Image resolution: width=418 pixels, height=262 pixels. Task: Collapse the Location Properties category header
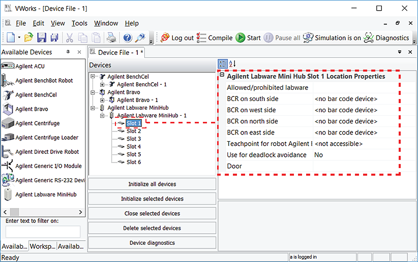(222, 76)
